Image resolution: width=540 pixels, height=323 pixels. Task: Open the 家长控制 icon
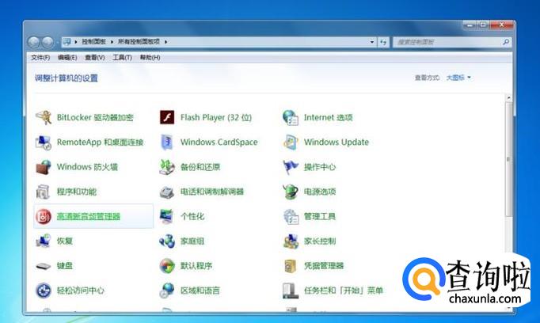291,241
